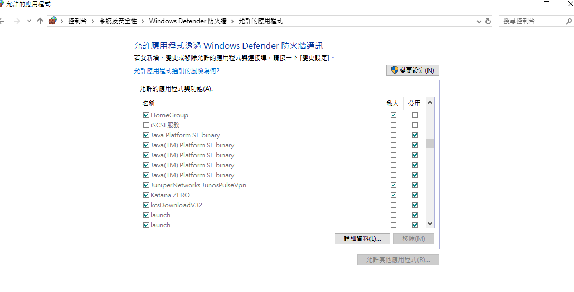Click the 搜尋控制台 search field

[531, 21]
